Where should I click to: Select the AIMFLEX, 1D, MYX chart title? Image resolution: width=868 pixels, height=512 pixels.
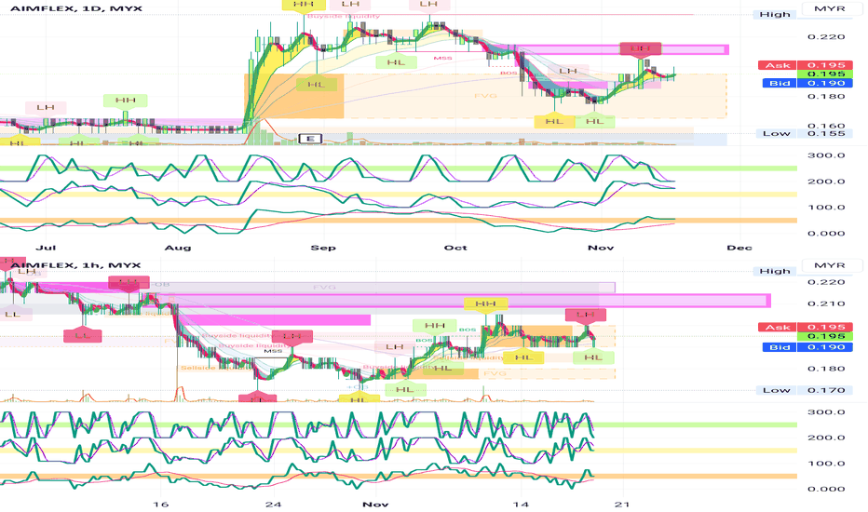tap(76, 8)
